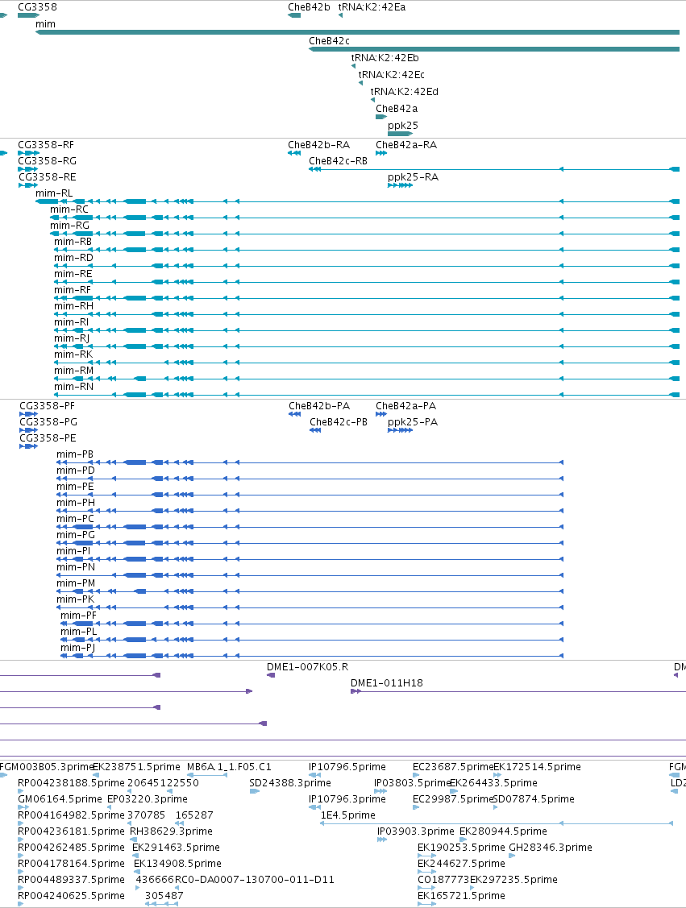The width and height of the screenshot is (686, 908).
Task: Click the DME1-011H18 clone label
Action: [x=386, y=683]
